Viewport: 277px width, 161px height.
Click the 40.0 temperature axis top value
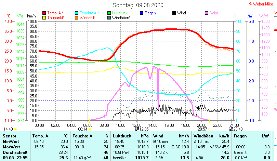tap(8, 22)
